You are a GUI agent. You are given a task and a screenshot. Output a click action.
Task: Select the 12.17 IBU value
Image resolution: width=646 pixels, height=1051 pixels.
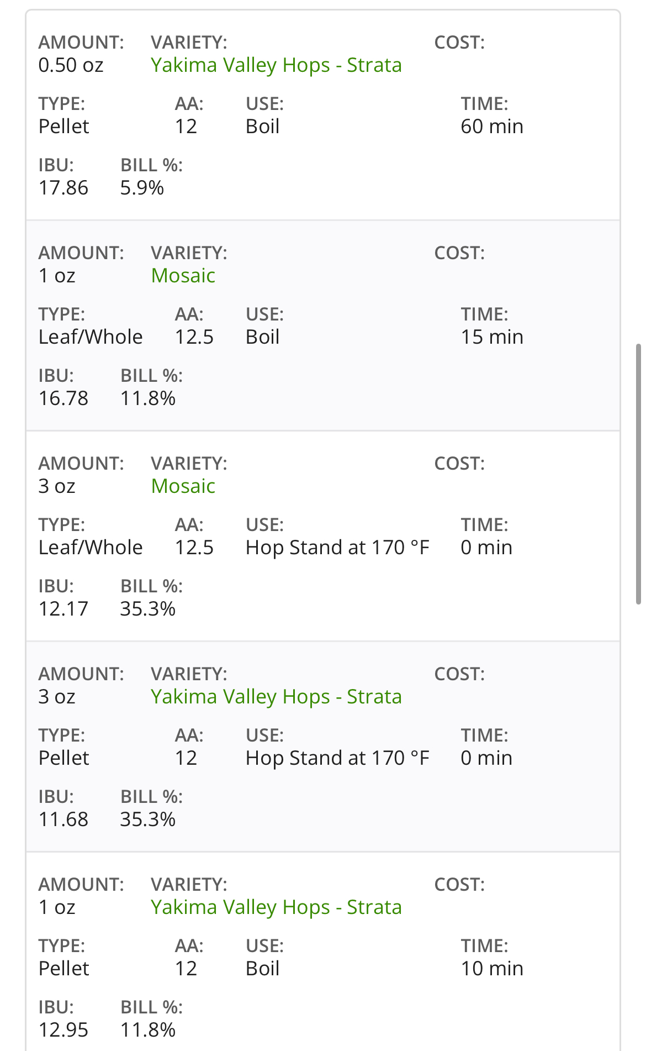click(x=63, y=609)
